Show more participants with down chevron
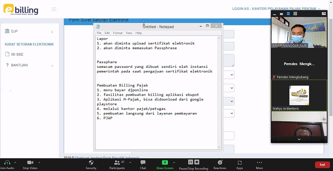Image resolution: width=333 pixels, height=171 pixels. 299,140
